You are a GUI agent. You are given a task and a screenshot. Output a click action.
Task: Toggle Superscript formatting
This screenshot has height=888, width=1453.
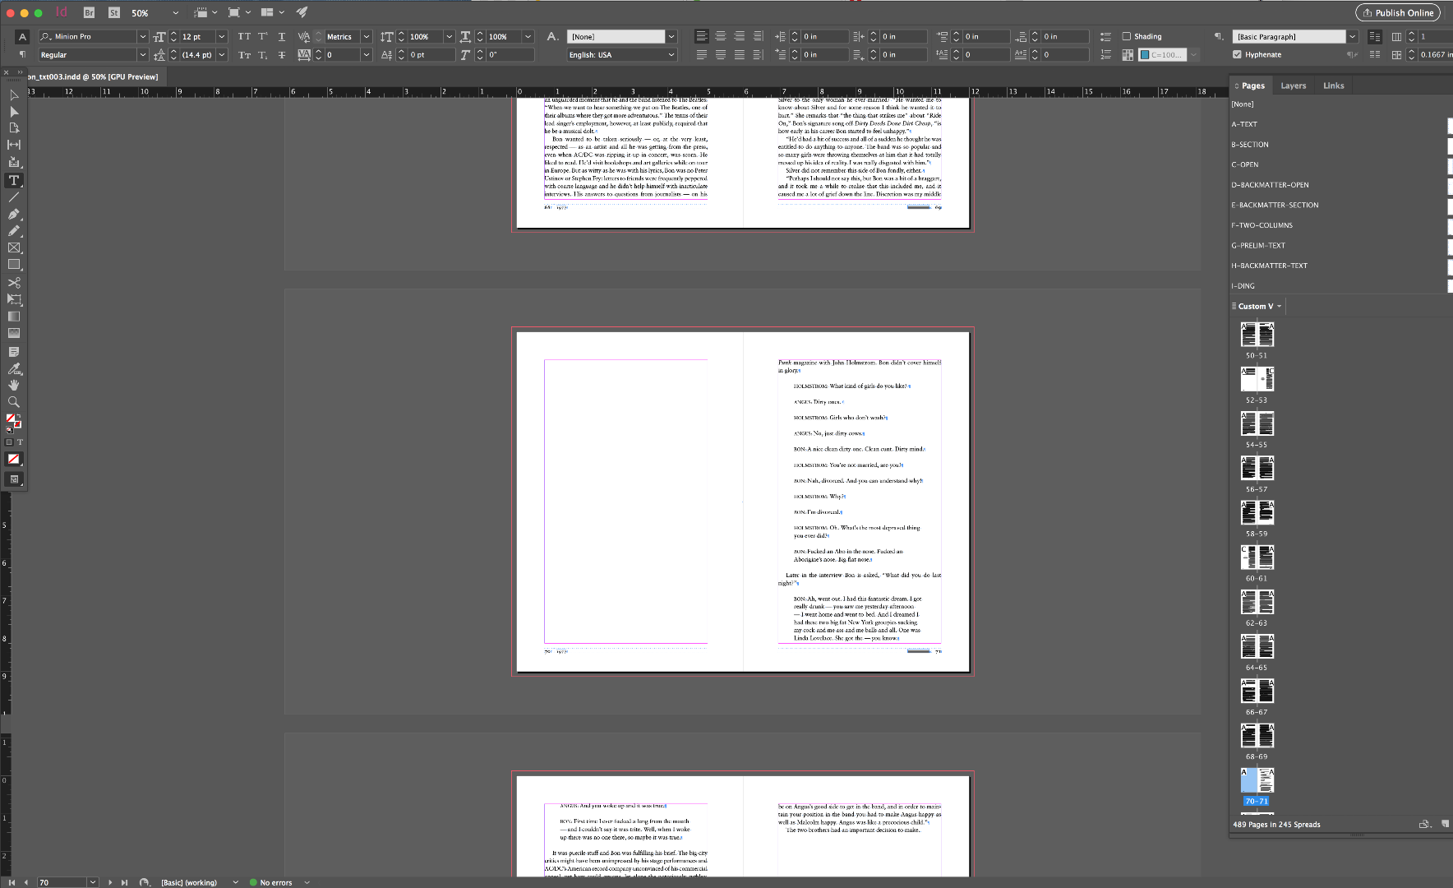[263, 36]
